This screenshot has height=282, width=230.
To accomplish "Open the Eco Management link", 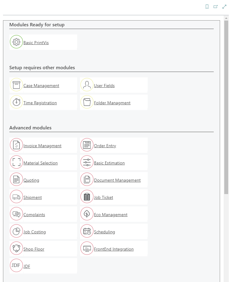I will 111,215.
